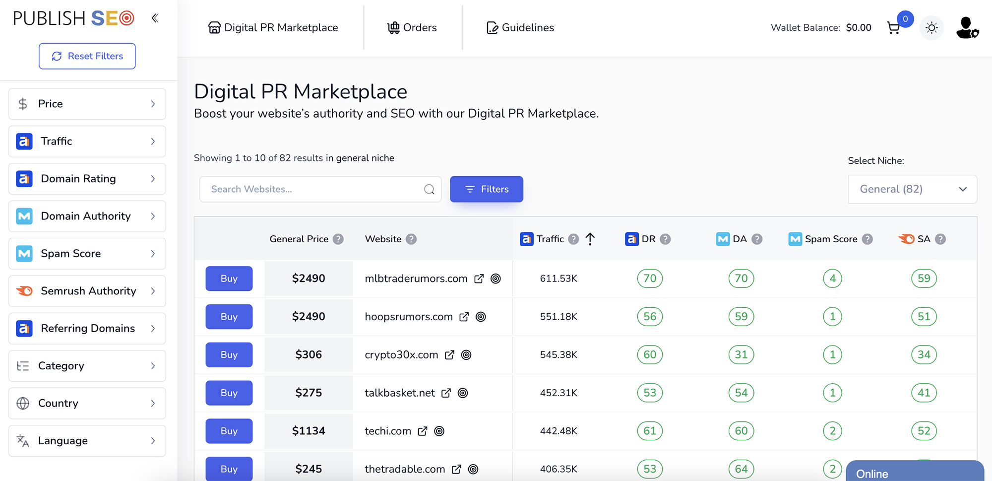The width and height of the screenshot is (992, 481).
Task: Click target icon next to hoopsrumors.com
Action: [x=481, y=317]
